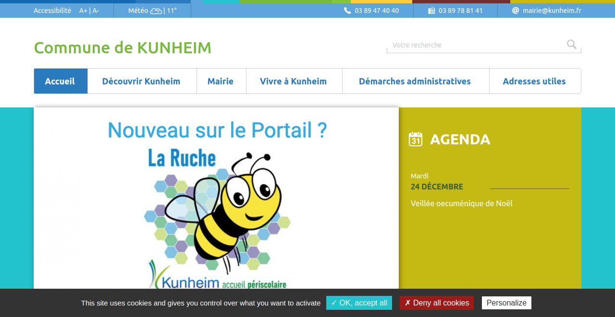
Task: Increase text size with A+
Action: (x=83, y=11)
